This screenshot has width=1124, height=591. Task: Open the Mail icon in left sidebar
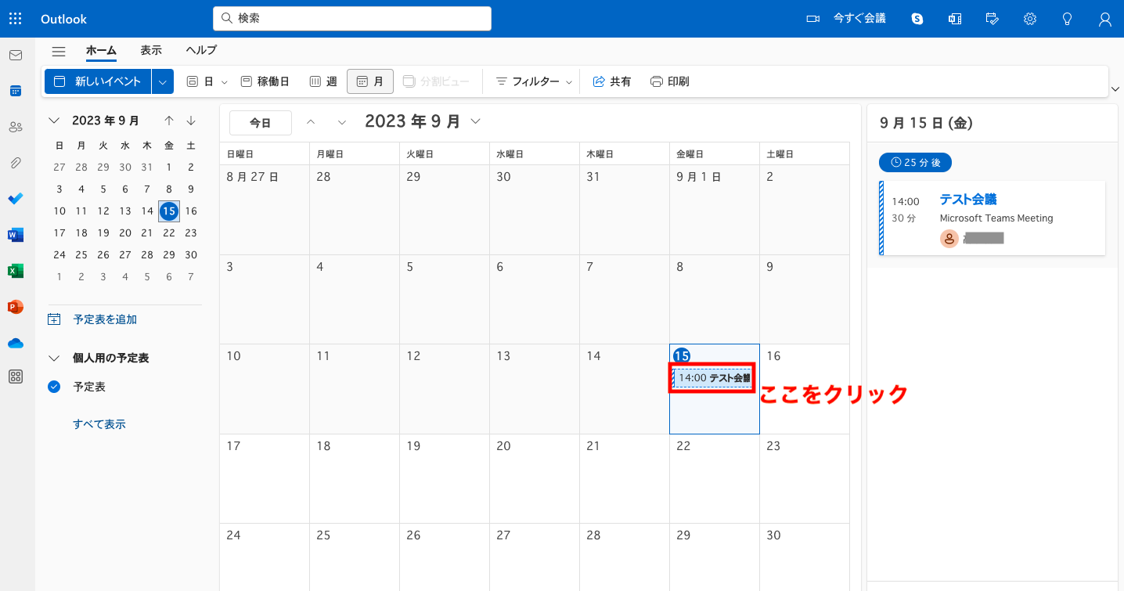pyautogui.click(x=15, y=55)
